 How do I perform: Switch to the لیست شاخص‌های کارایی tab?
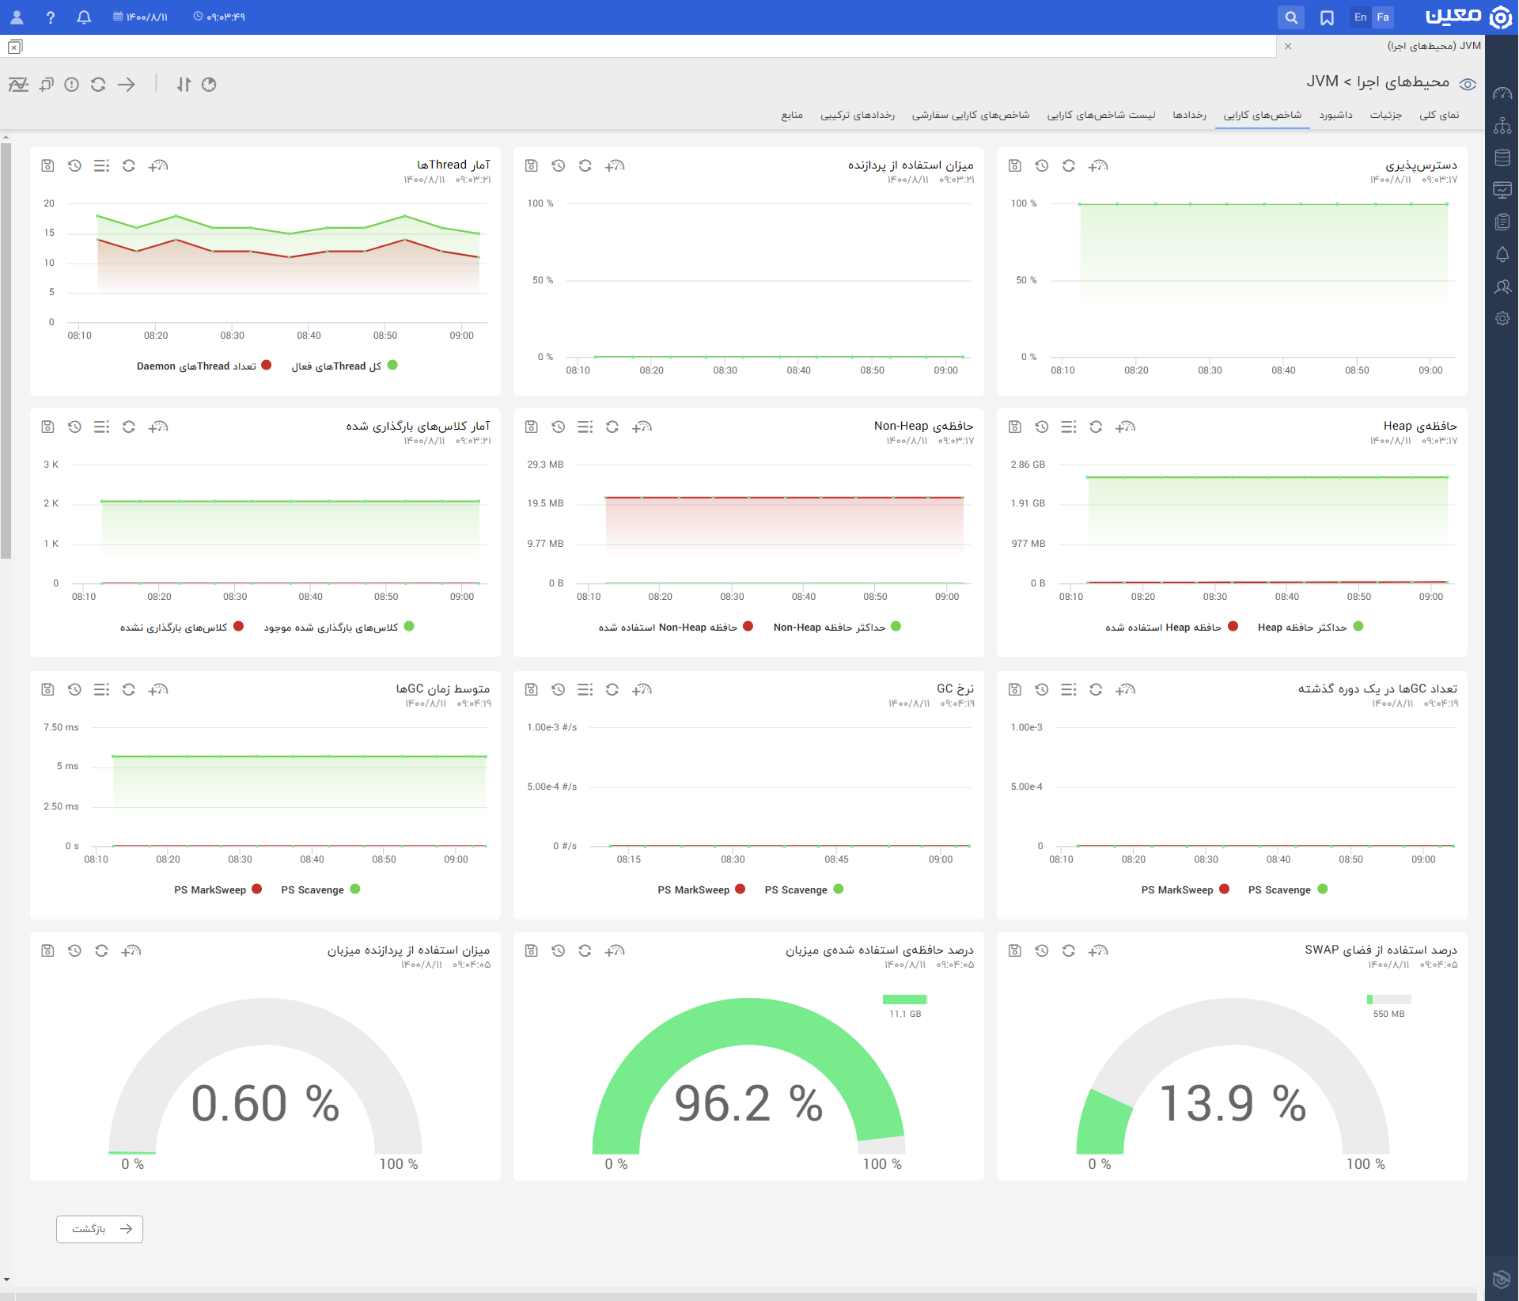click(x=1101, y=115)
